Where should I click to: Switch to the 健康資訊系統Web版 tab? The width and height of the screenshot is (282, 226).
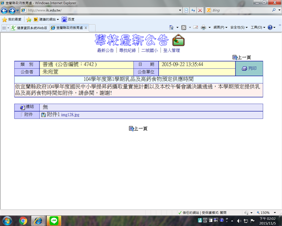pyautogui.click(x=27, y=28)
